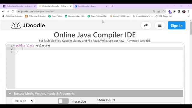The width and height of the screenshot is (192, 108).
Task: Toggle the browser side panel icon
Action: [179, 11]
